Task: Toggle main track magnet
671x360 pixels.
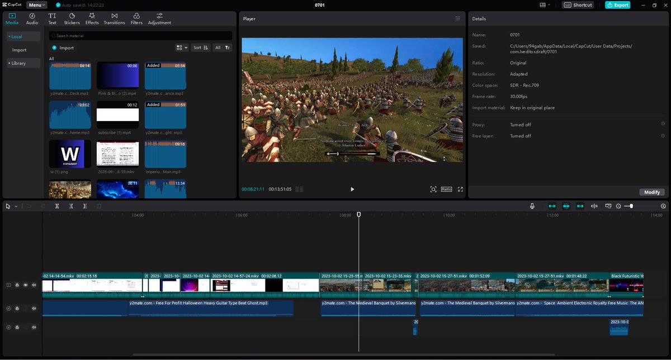Action: (552, 206)
